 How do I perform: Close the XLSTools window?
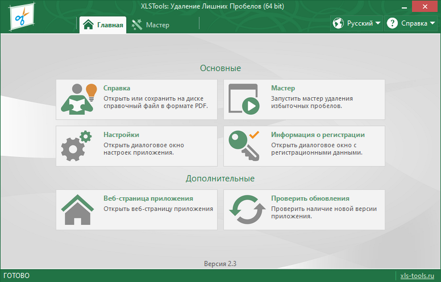pos(425,6)
